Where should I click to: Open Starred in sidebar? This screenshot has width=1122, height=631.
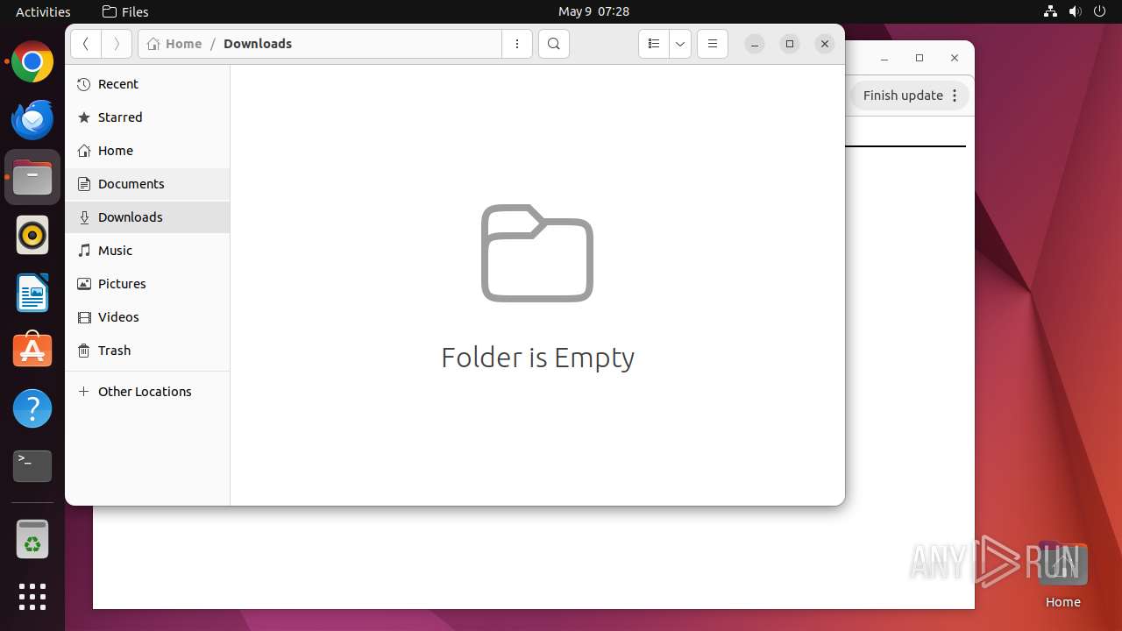[147, 117]
